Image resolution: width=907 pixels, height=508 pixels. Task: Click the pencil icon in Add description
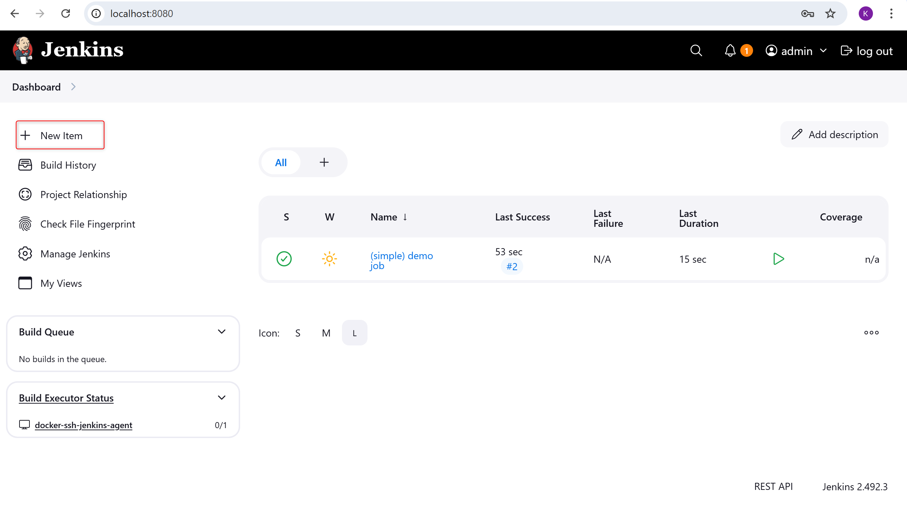pos(797,134)
